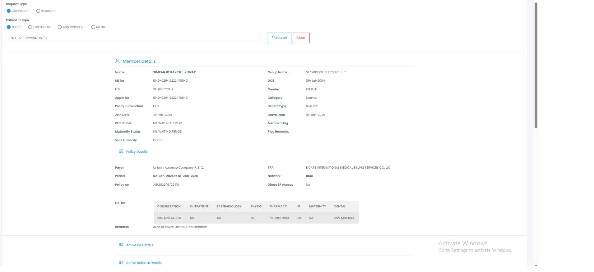Screen dimensions: 594x272
Task: Click the LAB/RADIOLOGY column header
Action: click(229, 206)
